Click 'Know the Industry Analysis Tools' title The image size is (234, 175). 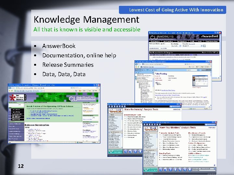pyautogui.click(x=141, y=110)
